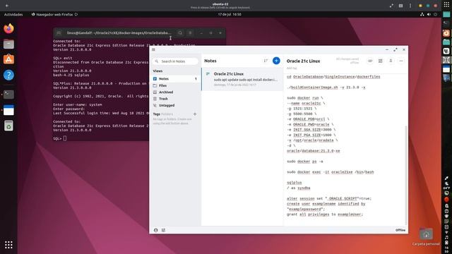
Task: Open the Help icon in the dock
Action: click(x=8, y=75)
